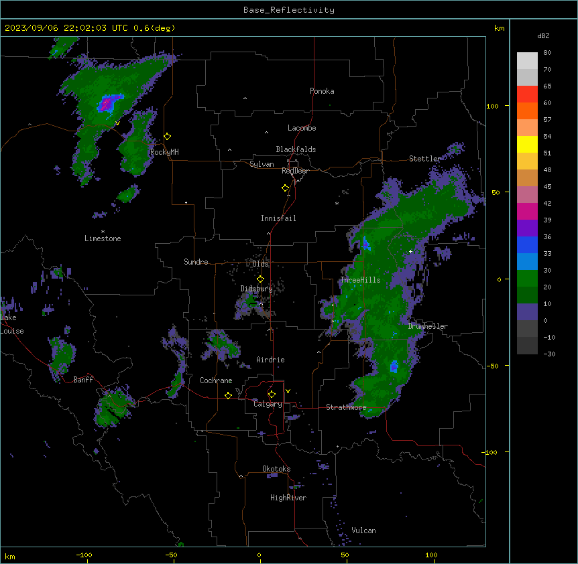Click the Olds label
This screenshot has width=578, height=564.
260,264
